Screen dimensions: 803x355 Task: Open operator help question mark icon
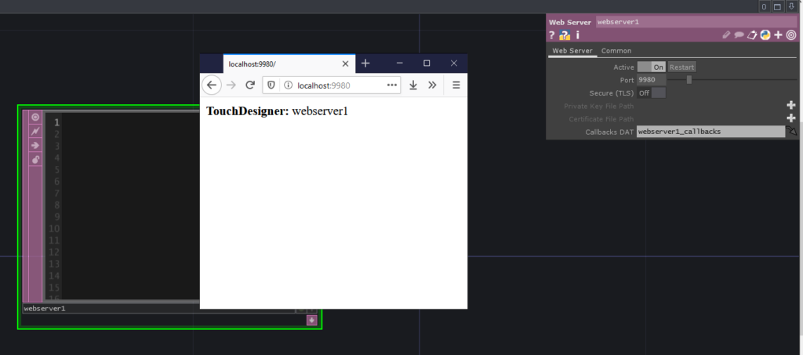(x=551, y=35)
